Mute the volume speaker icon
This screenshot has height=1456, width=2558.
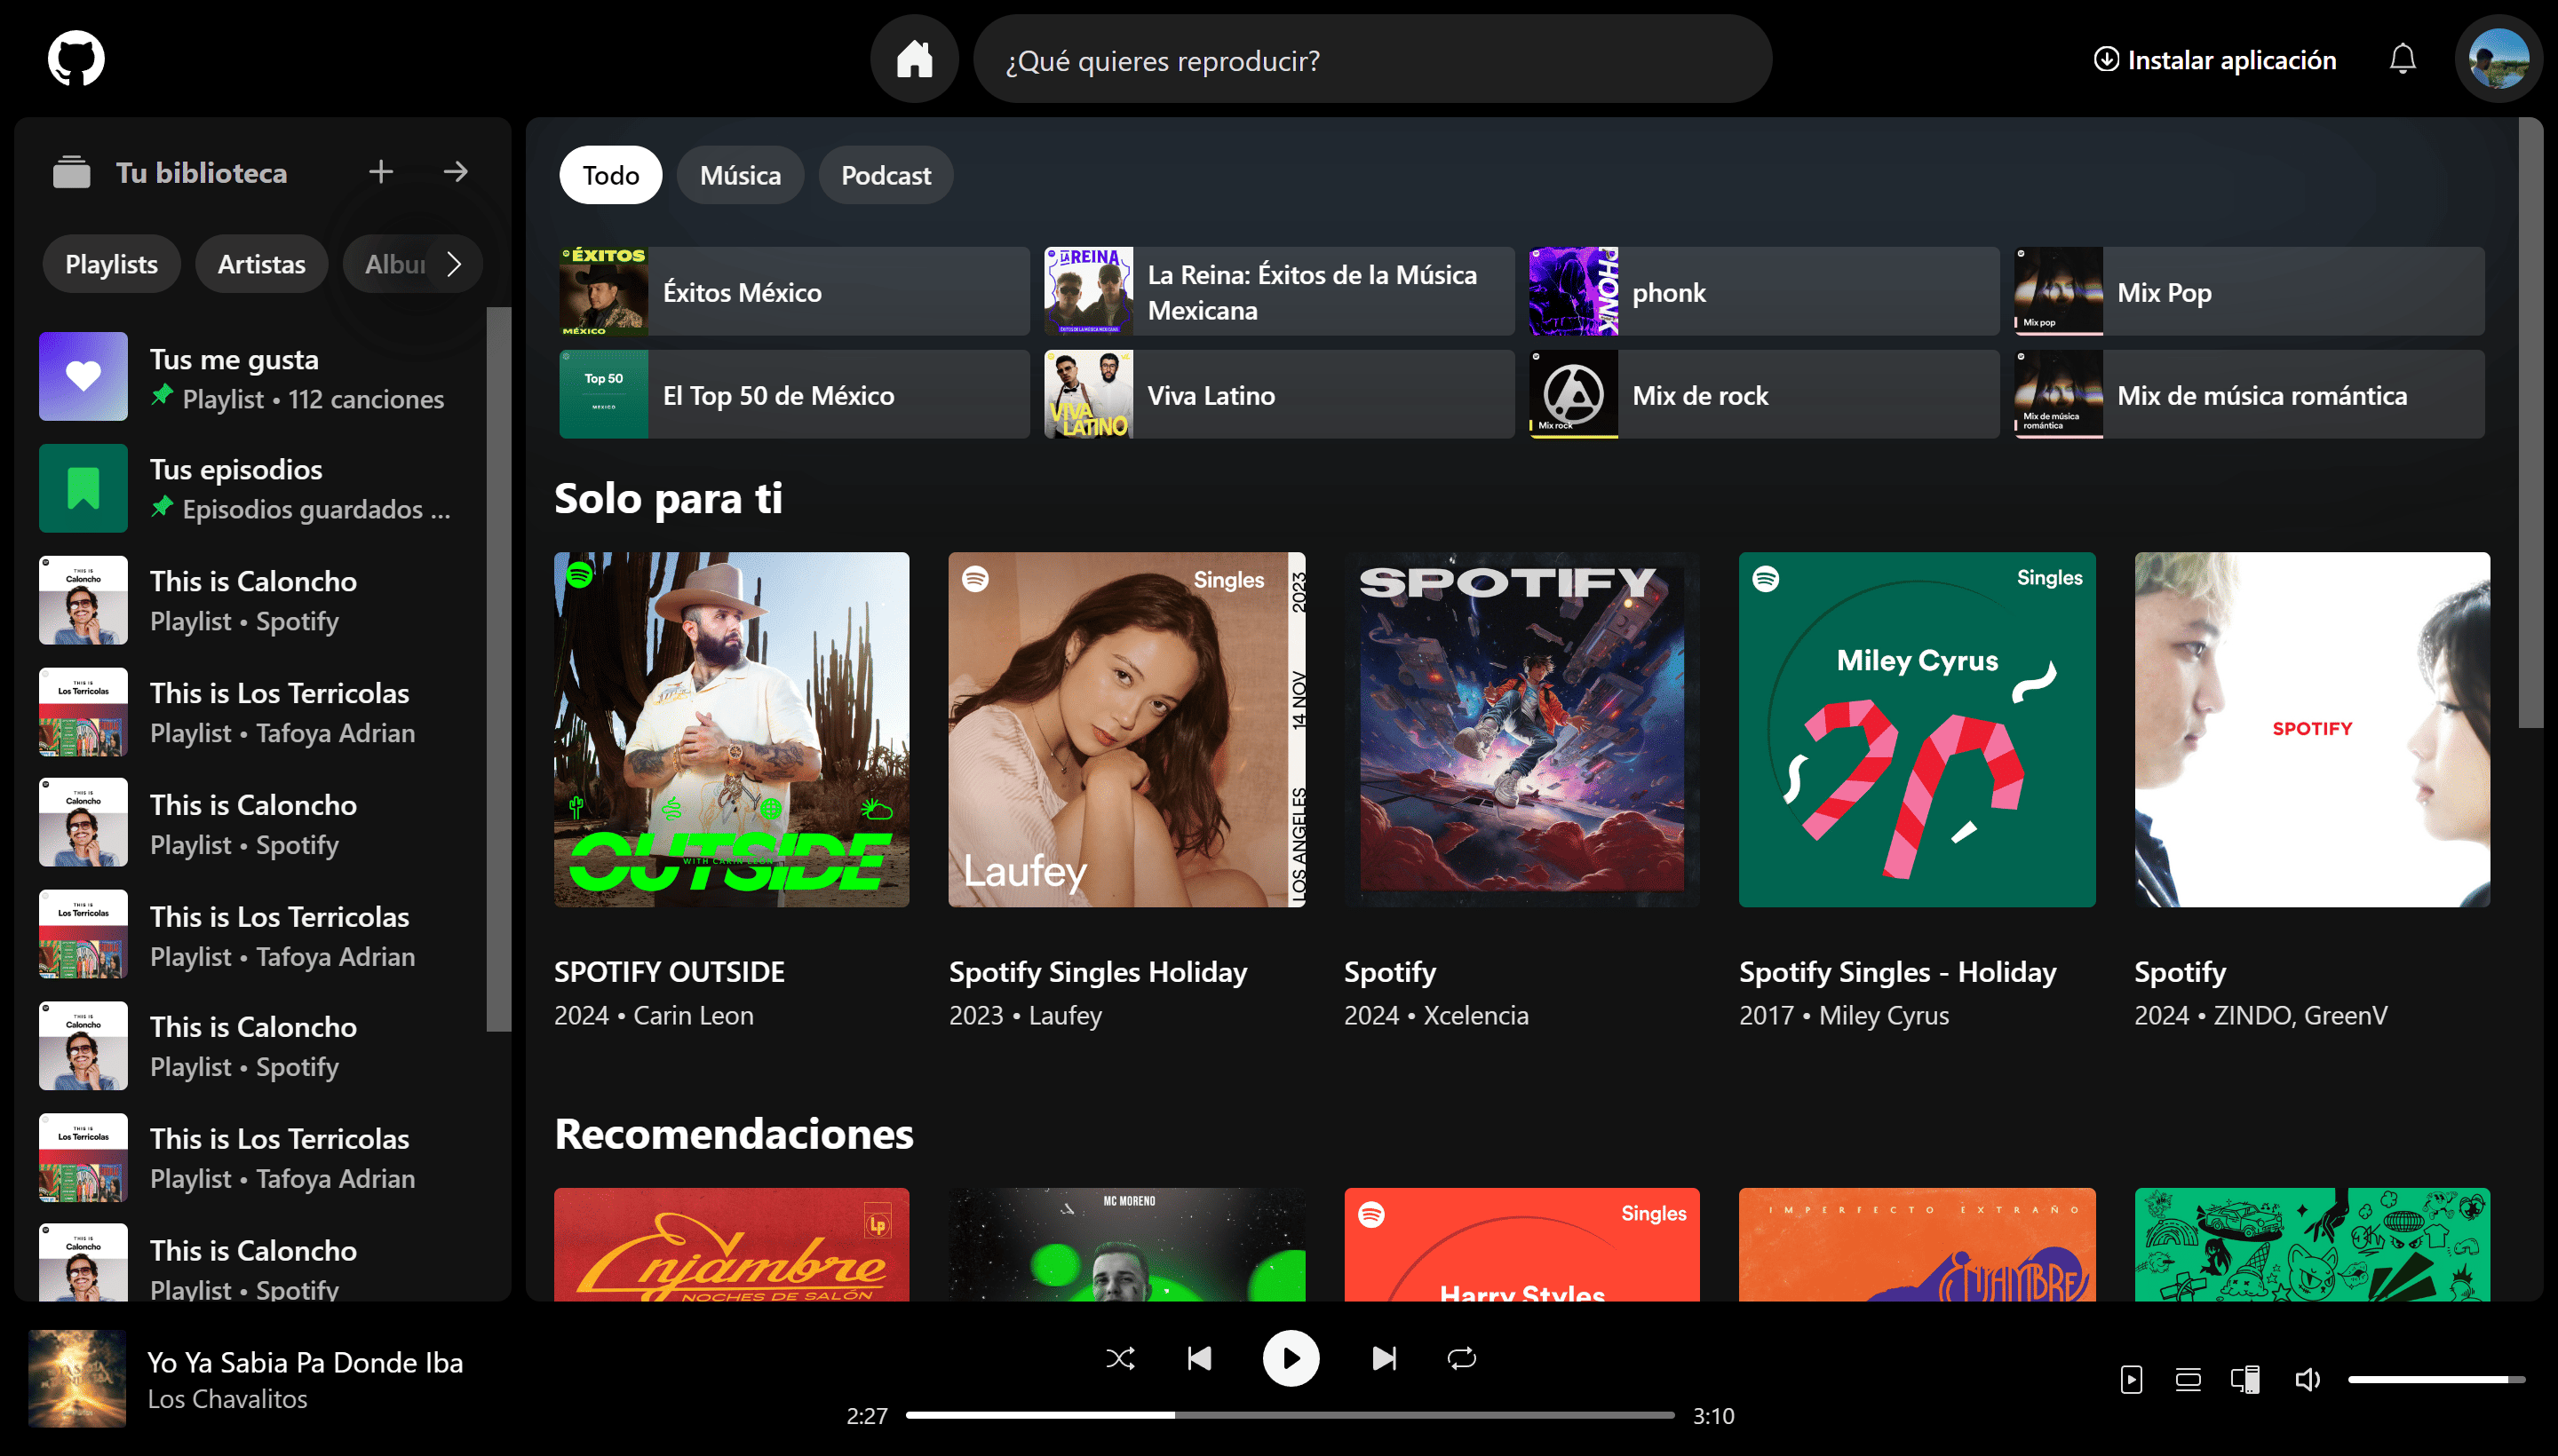(2307, 1380)
